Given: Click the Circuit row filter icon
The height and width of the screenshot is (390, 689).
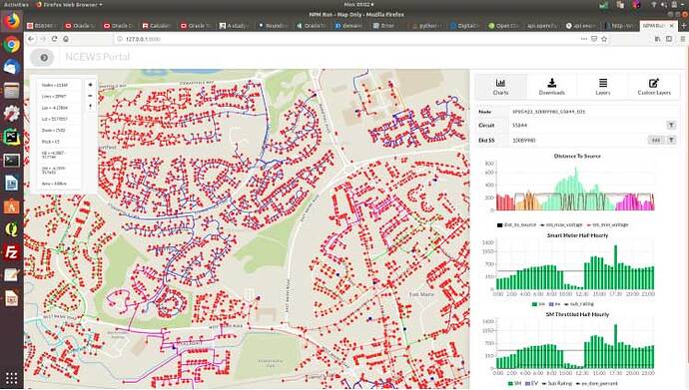Looking at the screenshot, I should (671, 125).
